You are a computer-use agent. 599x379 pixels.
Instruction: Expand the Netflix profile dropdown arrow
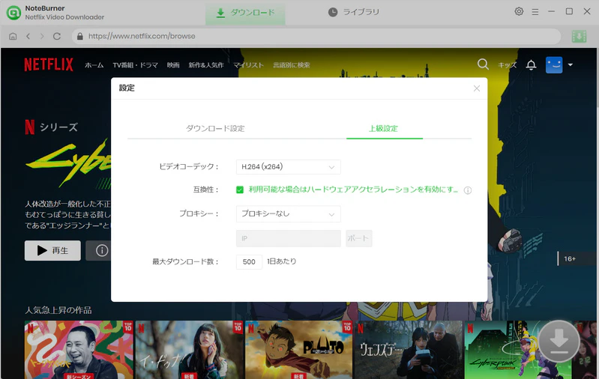[x=571, y=65]
